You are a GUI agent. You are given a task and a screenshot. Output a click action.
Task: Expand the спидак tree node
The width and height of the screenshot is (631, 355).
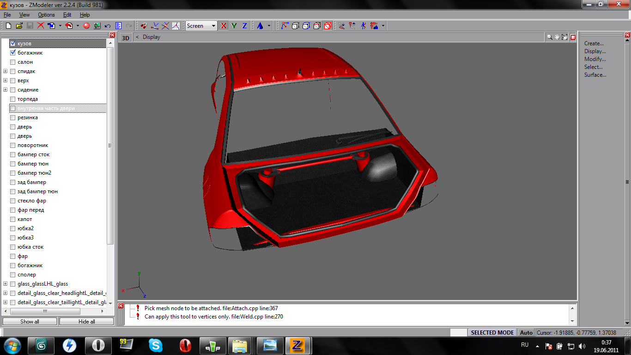tap(5, 71)
